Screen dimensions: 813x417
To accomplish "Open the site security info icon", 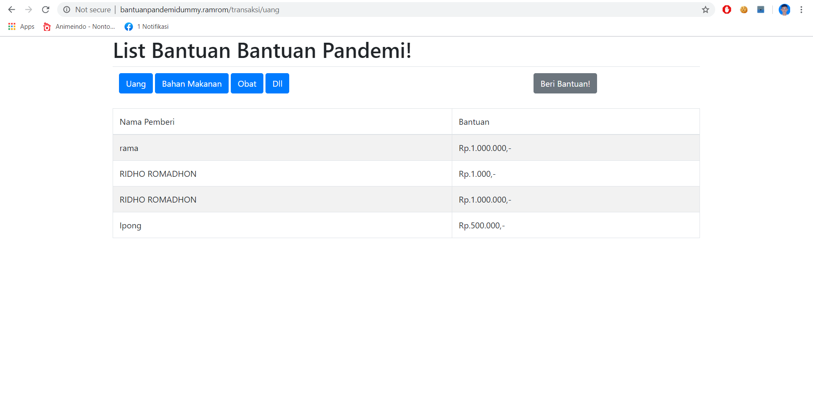I will (67, 9).
